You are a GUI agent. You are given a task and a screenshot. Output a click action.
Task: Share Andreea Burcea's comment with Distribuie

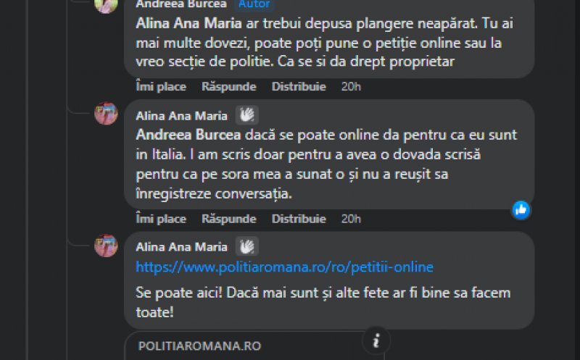pyautogui.click(x=299, y=86)
